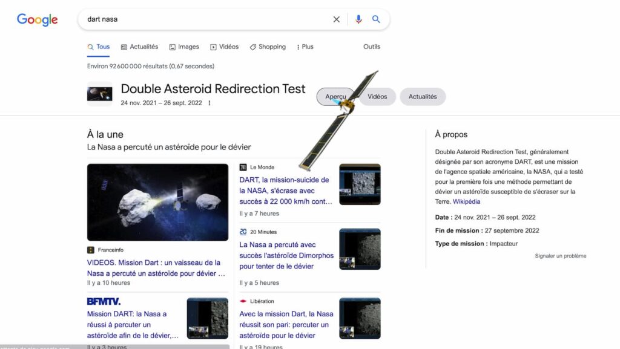The height and width of the screenshot is (349, 620).
Task: Submit search using the magnifying glass icon
Action: coord(376,19)
